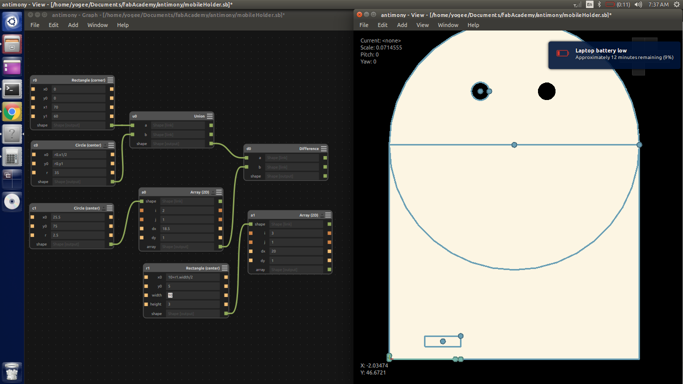
Task: Open the r1 Rectangle (center) node hamburger menu
Action: 224,268
